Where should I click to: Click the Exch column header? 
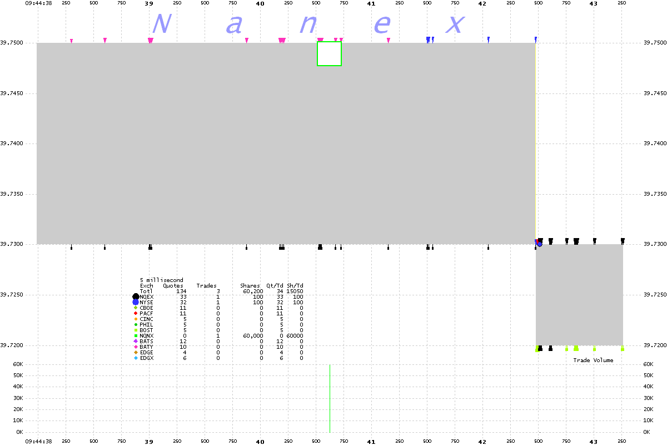(147, 286)
